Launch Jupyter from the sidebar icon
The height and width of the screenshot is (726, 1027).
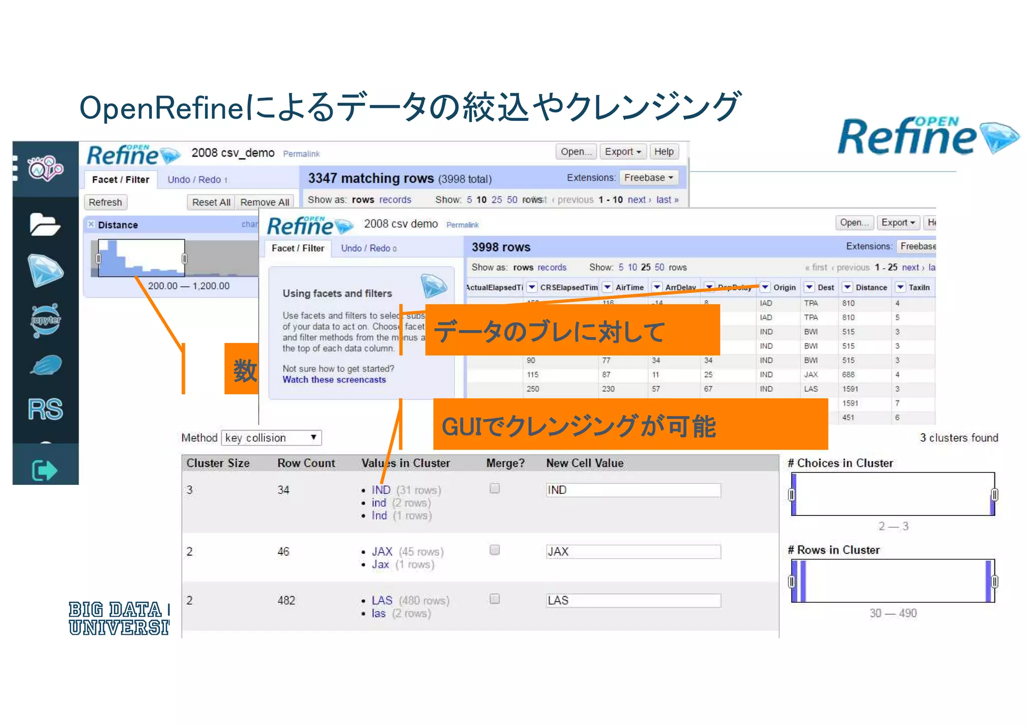pos(46,320)
